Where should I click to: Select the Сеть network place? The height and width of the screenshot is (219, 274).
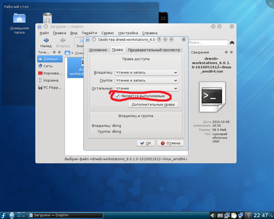tap(48, 66)
